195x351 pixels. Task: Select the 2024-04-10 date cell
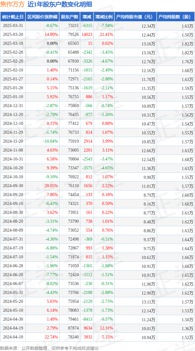(13, 337)
